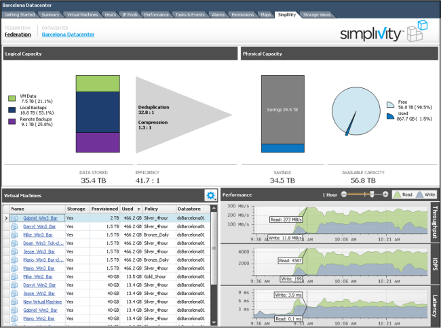Viewport: 441px width, 328px height.
Task: Click the VM icon beside Mario_Win3_Bar-cl
Action: (14, 260)
